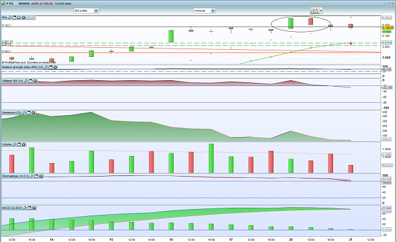Click the Volume panel label
The image size is (396, 242).
[x=7, y=144]
